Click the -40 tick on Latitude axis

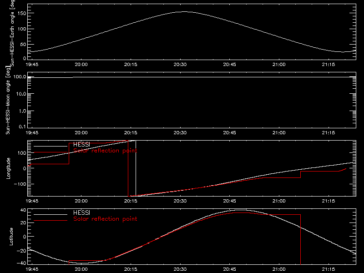(x=21, y=263)
